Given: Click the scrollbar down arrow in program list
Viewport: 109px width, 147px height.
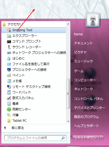Looking at the screenshot, I should pos(68,122).
